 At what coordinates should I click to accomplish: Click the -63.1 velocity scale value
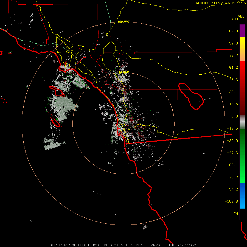pos(232,165)
